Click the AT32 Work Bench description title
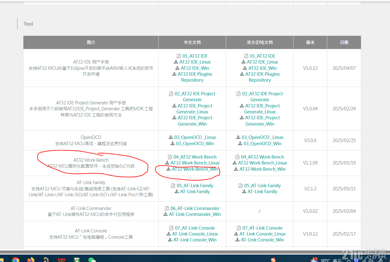Viewport: 390px width, 262px height. [91, 160]
